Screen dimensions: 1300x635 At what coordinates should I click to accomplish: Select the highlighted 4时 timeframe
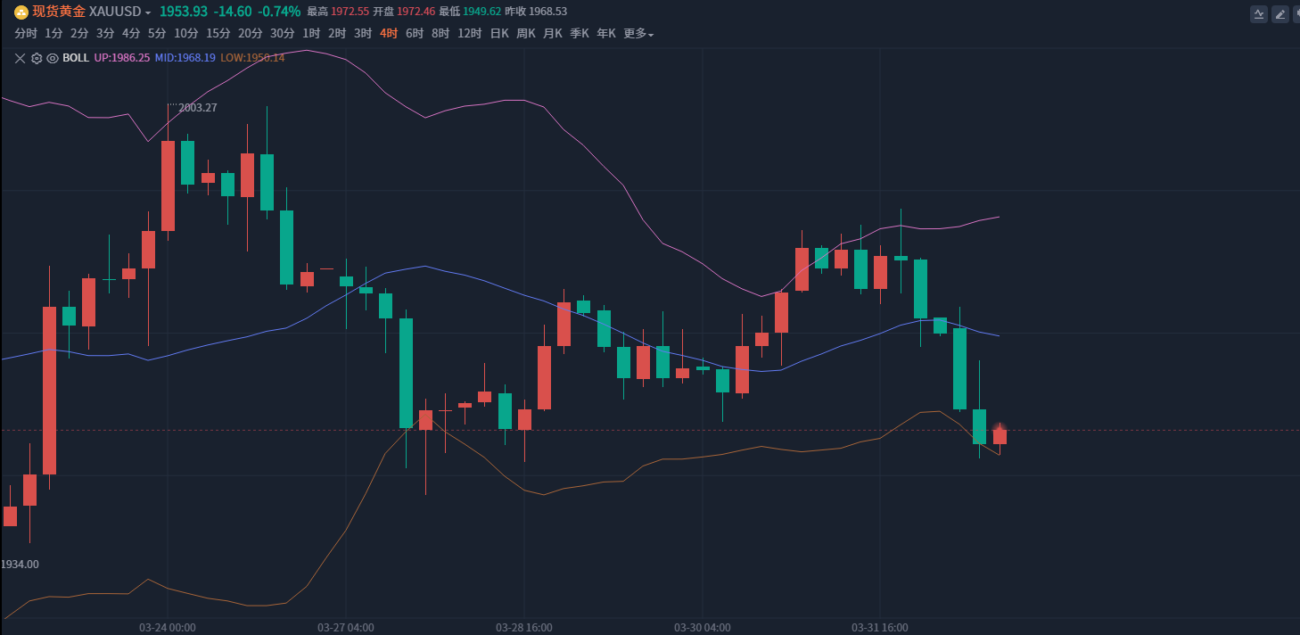(x=389, y=34)
